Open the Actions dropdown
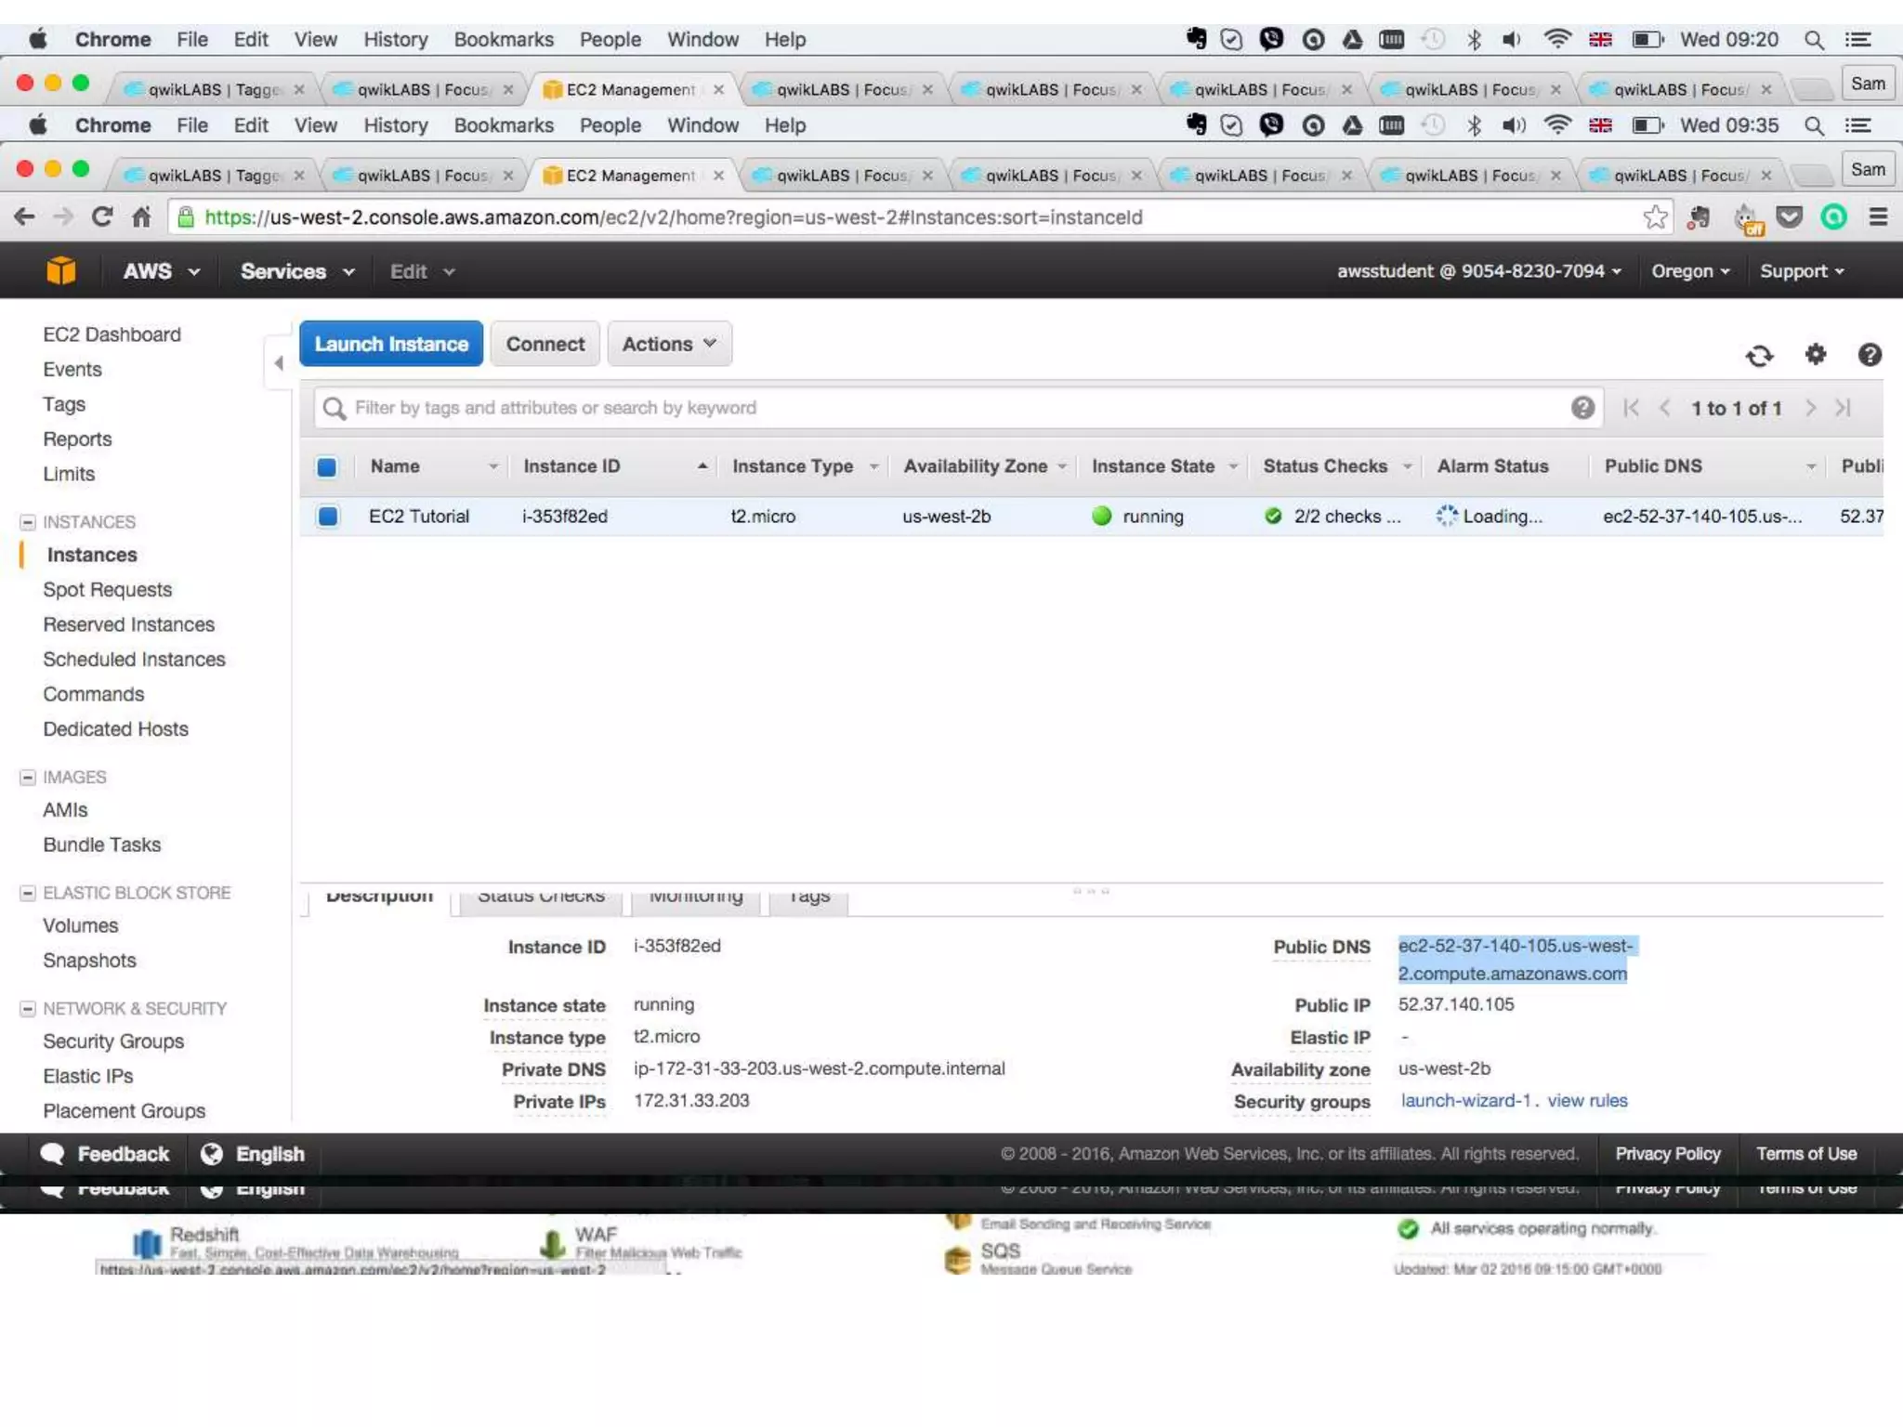This screenshot has height=1427, width=1903. point(669,344)
